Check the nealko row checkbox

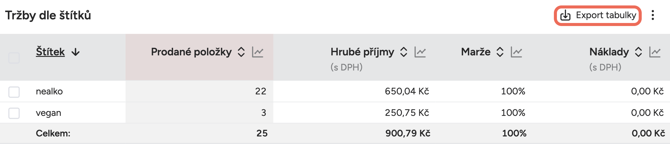pyautogui.click(x=14, y=92)
